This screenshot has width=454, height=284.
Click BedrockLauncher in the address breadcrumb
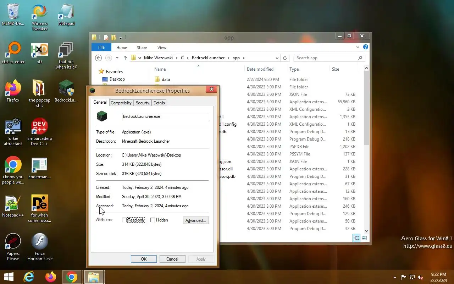point(208,58)
